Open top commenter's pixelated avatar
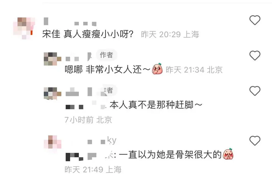272x178 pixels. point(24,28)
